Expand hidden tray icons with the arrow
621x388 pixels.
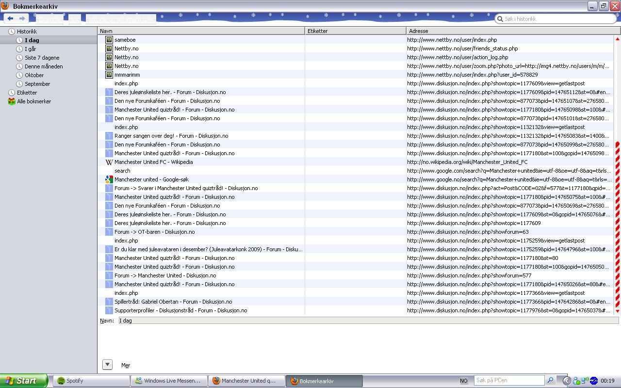click(x=566, y=381)
